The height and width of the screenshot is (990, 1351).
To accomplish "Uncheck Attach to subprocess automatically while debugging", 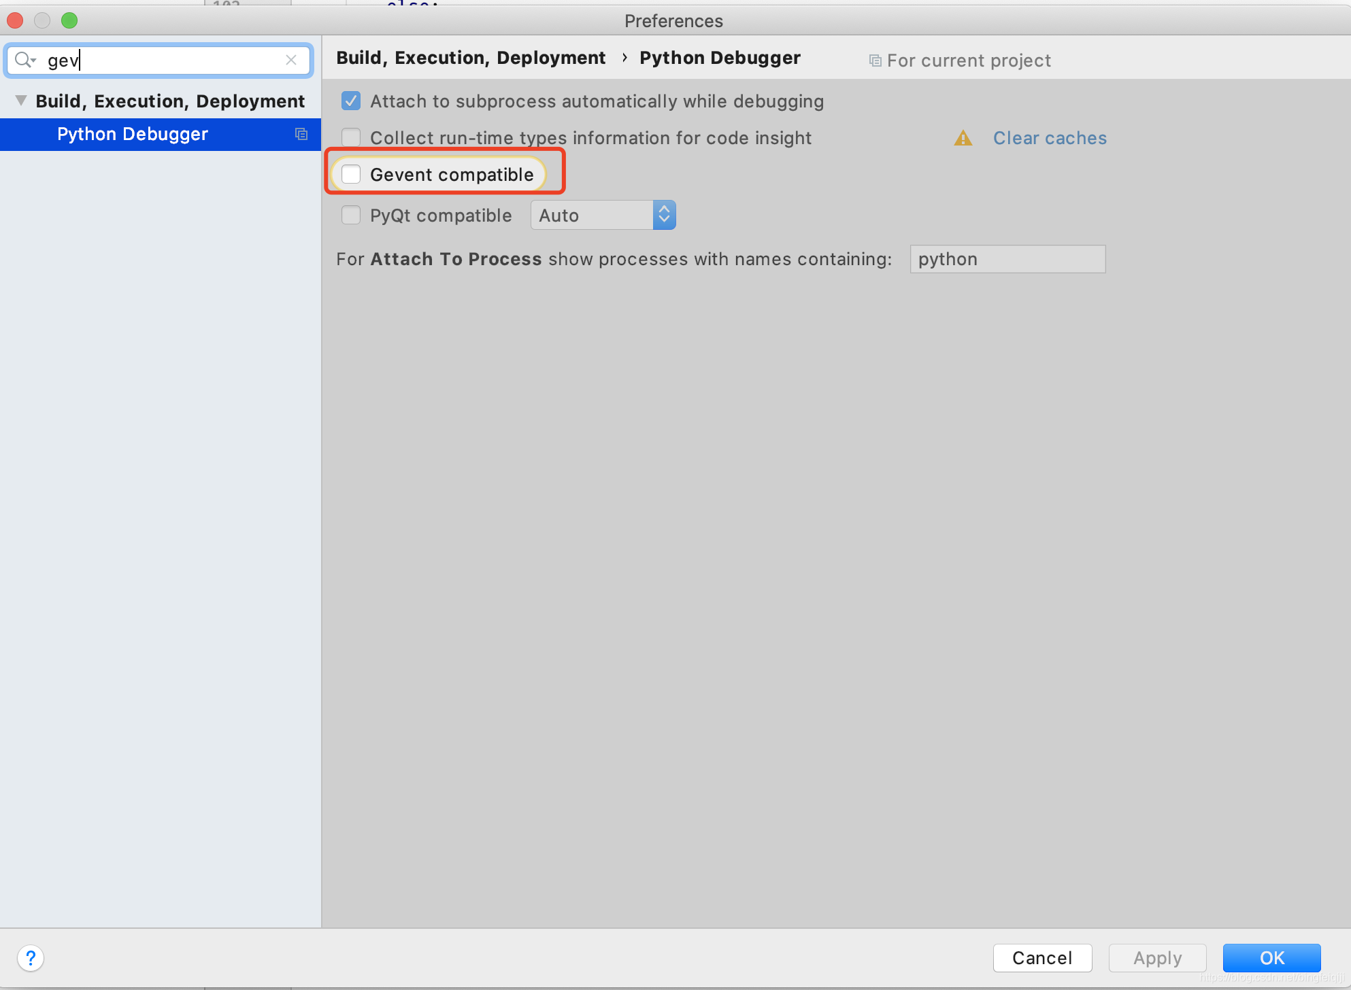I will pos(351,101).
